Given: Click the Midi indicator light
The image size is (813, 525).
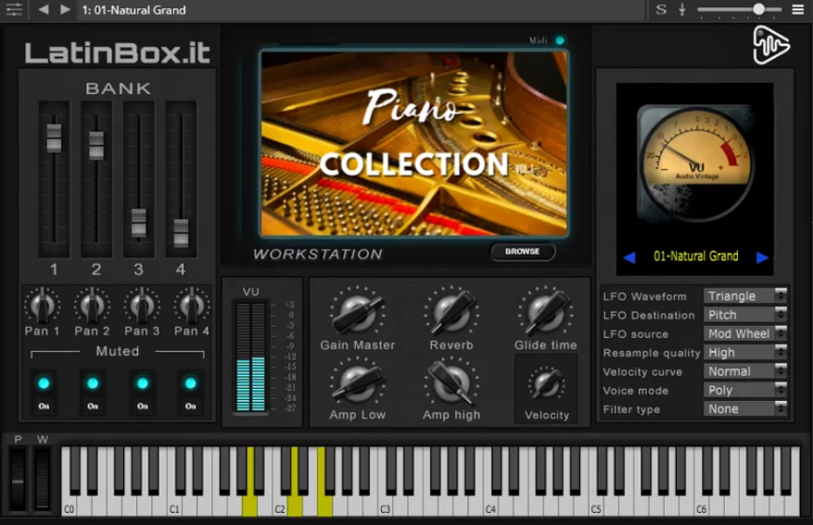Looking at the screenshot, I should tap(560, 40).
